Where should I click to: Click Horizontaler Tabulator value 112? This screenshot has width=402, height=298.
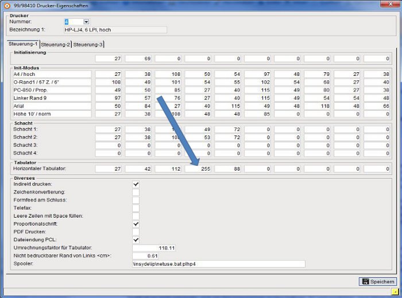168,169
